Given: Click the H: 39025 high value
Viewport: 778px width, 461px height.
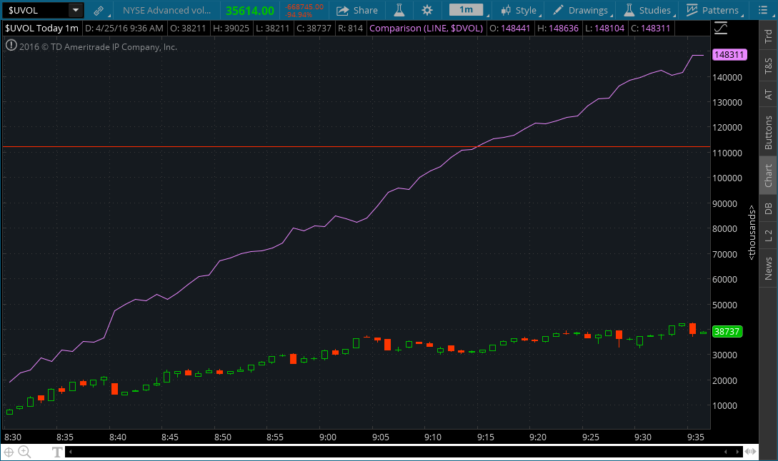Looking at the screenshot, I should [231, 29].
